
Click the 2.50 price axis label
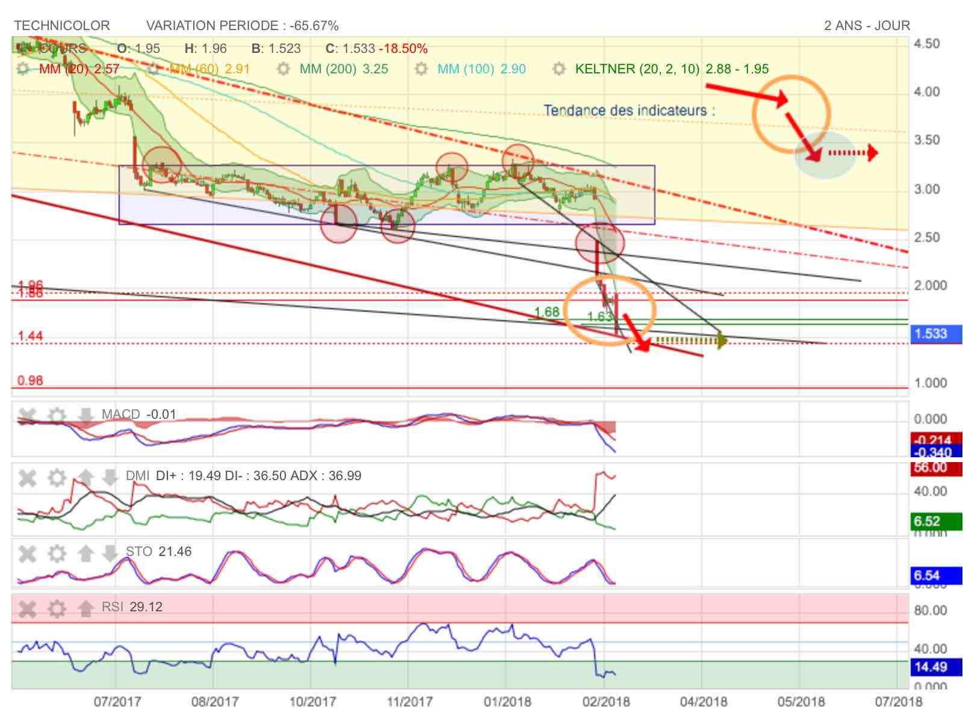point(927,237)
